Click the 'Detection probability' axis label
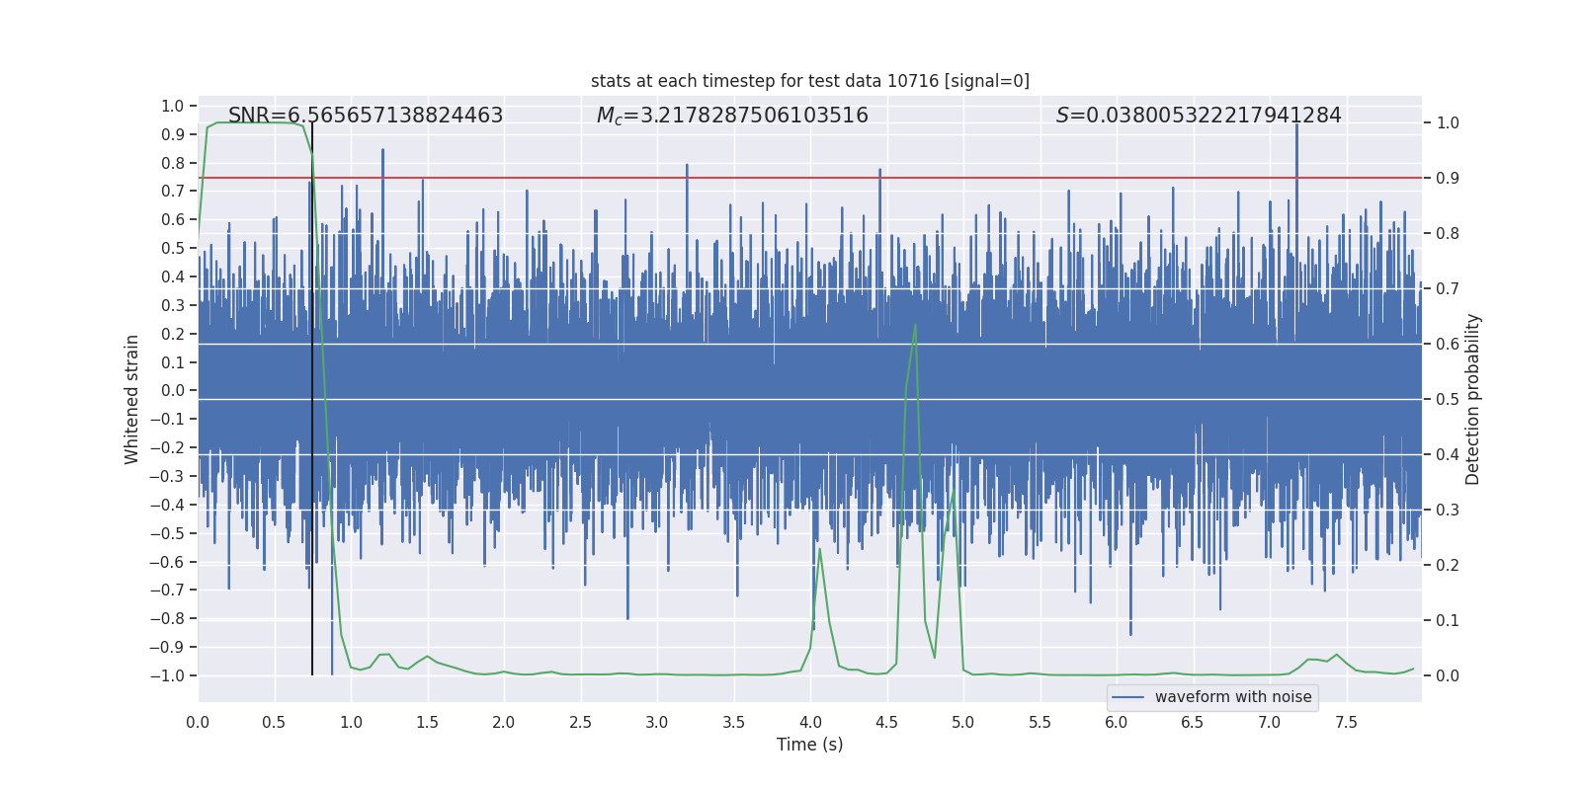Viewport: 1581px width, 790px height. (x=1473, y=399)
